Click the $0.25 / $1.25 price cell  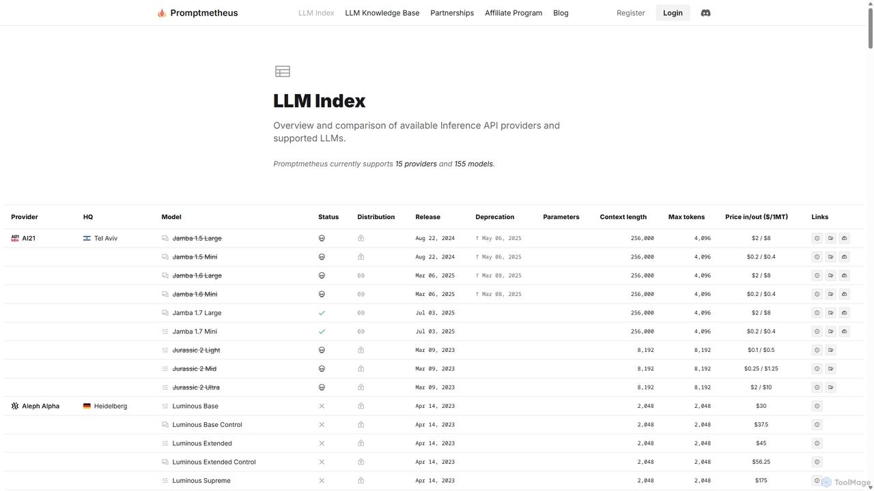(761, 369)
